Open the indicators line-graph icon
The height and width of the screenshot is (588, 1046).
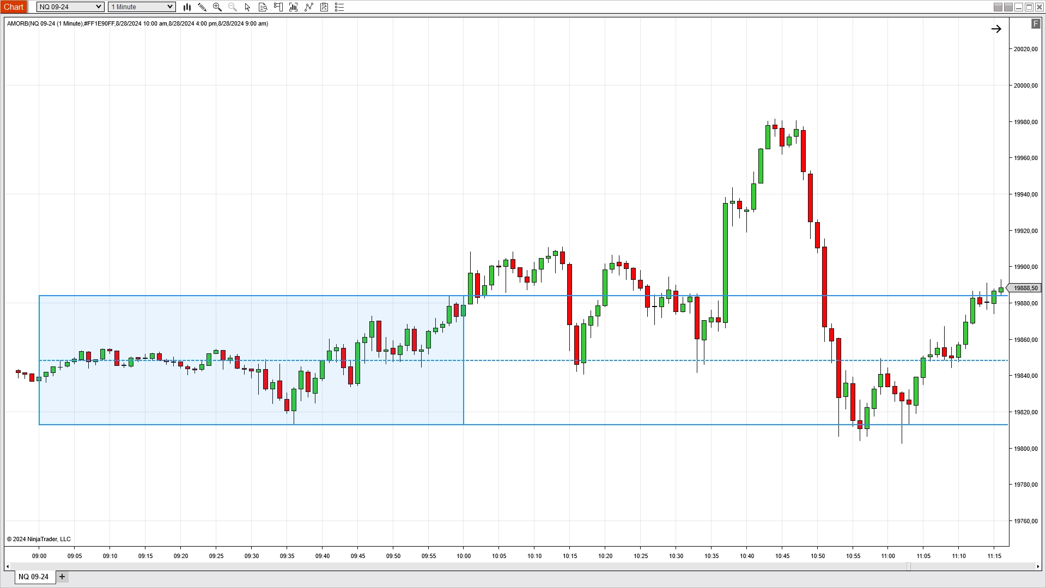point(309,7)
